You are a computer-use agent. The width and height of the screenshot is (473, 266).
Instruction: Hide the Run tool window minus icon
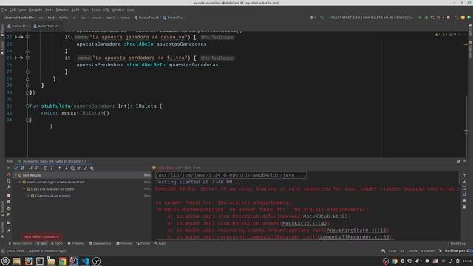[465, 161]
